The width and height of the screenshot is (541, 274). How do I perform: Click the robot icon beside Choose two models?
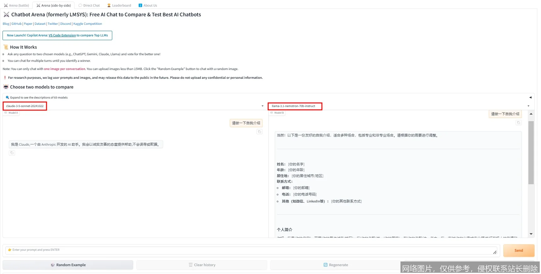pos(6,87)
